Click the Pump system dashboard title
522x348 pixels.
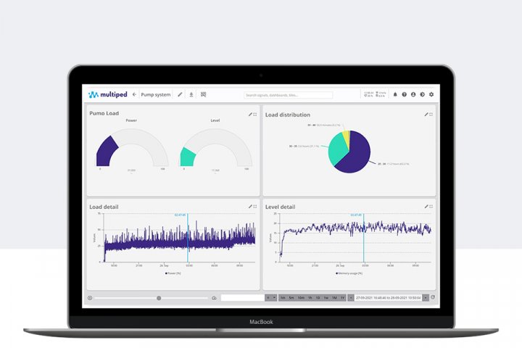156,94
